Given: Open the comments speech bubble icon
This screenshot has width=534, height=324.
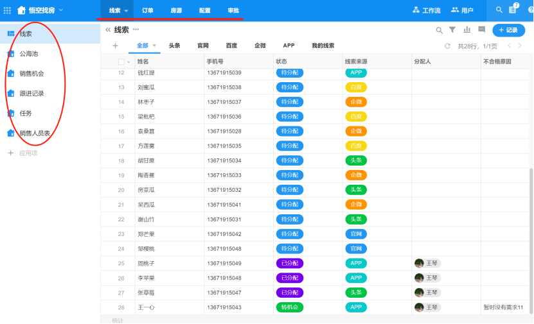Looking at the screenshot, I should (481, 30).
